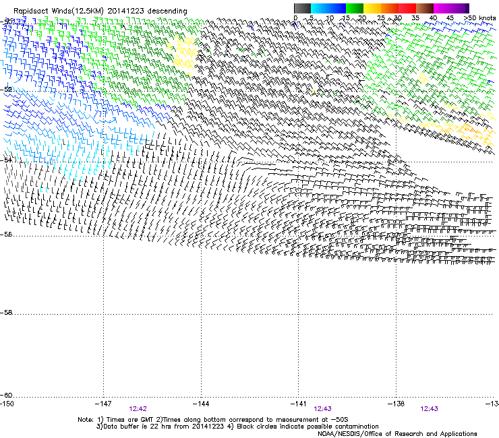Click the '-56' latitude axis label
The width and height of the screenshot is (499, 438).
coord(6,234)
